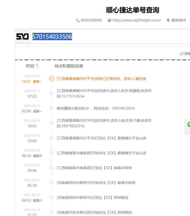Click the status circle for 郑州枢纽 arrival entry
This screenshot has width=190, height=216.
point(52,198)
